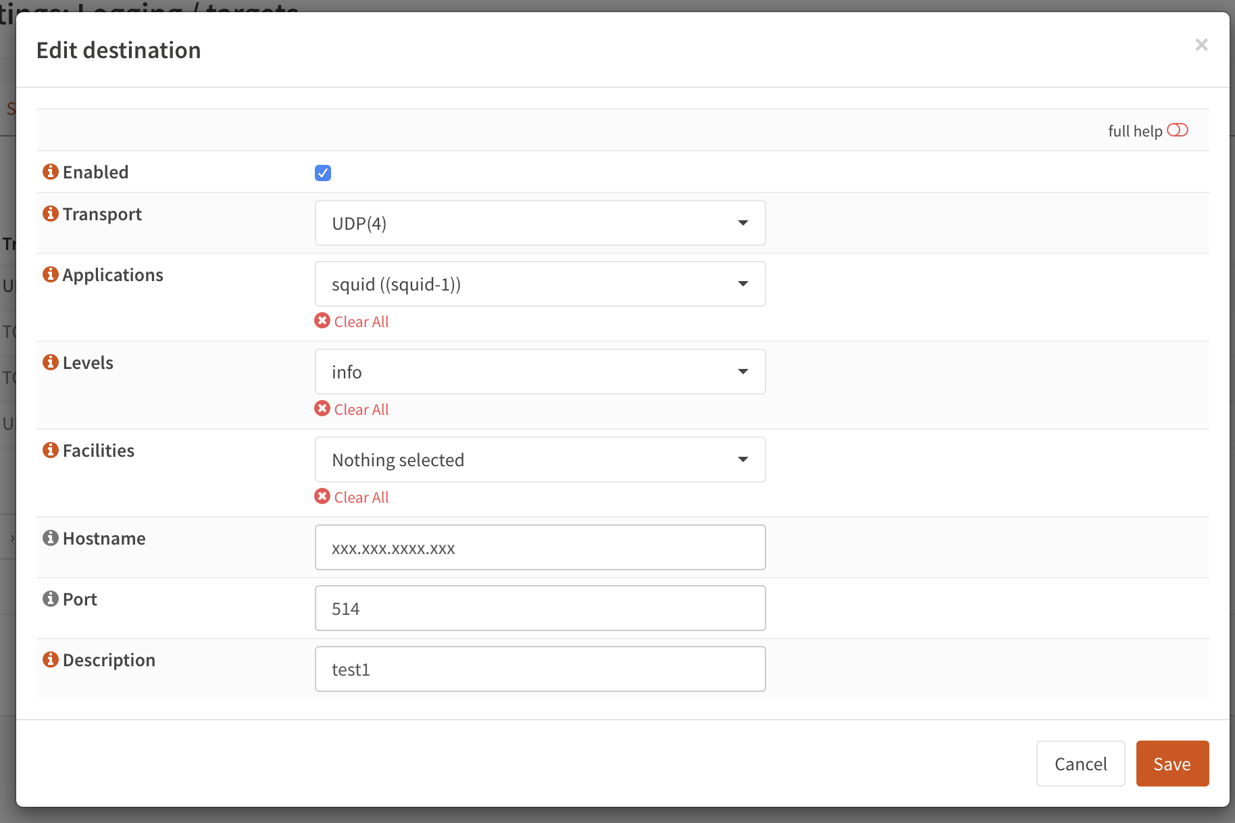
Task: Click the Enabled field label
Action: (x=95, y=172)
